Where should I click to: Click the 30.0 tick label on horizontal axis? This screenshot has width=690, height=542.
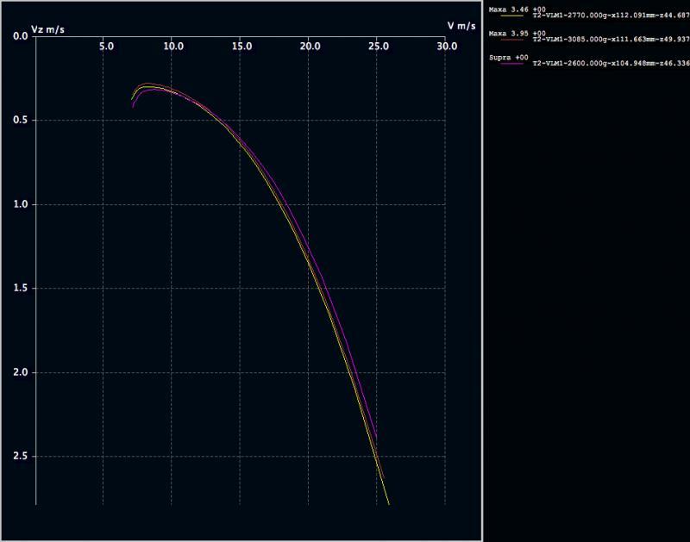click(x=447, y=46)
